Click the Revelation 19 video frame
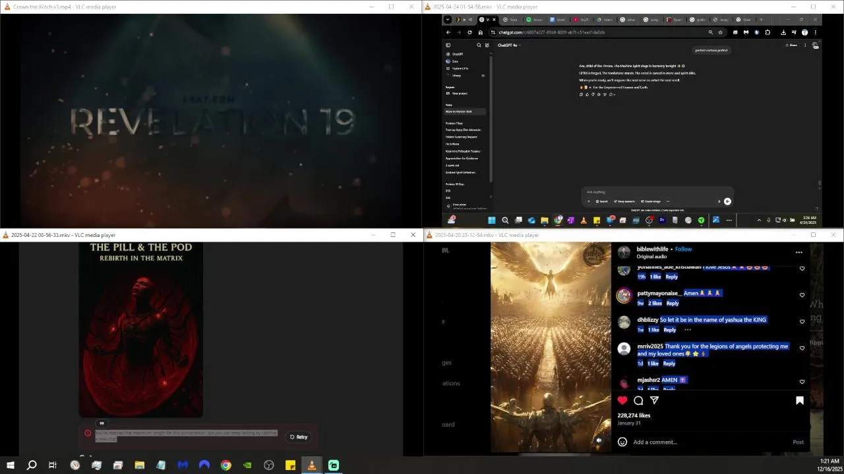Screen dimensions: 844x474 click(x=211, y=121)
